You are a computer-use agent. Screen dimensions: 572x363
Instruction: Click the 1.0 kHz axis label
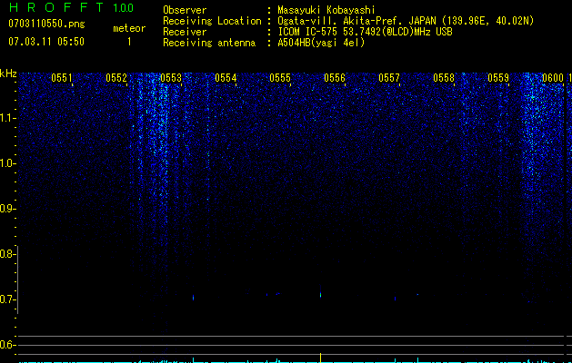tap(7, 163)
